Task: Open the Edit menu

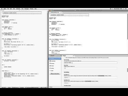Action: pos(11,9)
